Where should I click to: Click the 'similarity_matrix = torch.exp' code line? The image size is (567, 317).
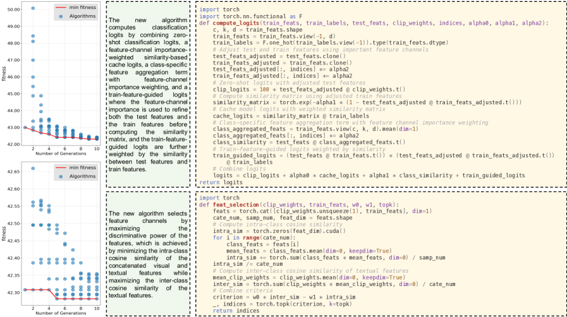coord(367,102)
